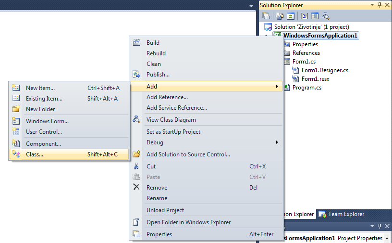Click the Show All Files toolbar icon

280,16
